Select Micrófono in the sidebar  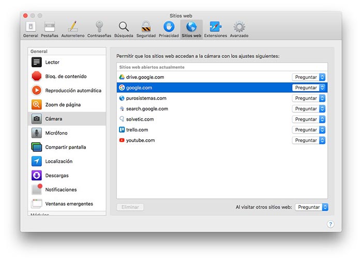(x=67, y=133)
